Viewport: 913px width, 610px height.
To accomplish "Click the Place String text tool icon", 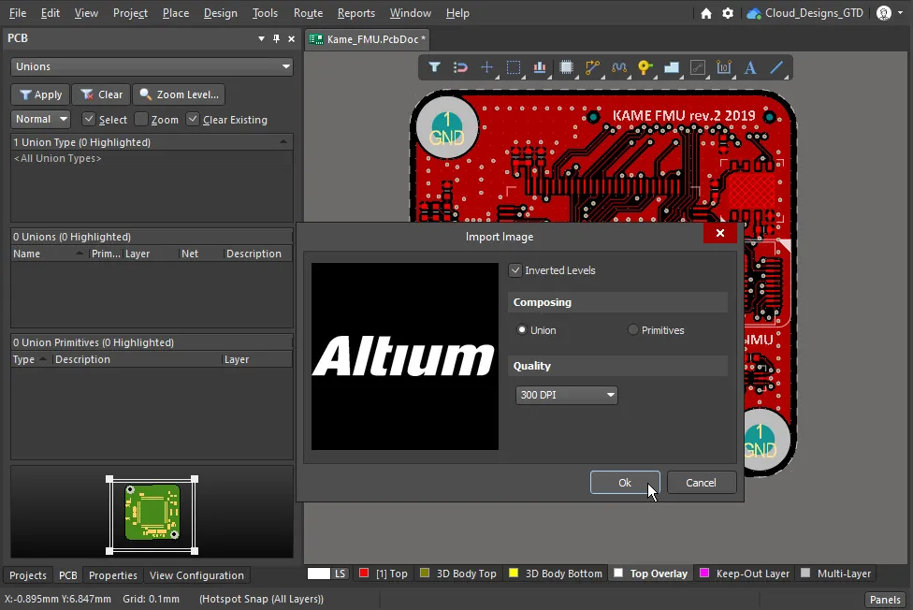I will 750,67.
